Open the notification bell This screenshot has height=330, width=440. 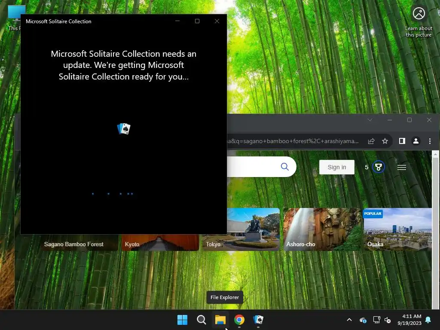coord(428,320)
